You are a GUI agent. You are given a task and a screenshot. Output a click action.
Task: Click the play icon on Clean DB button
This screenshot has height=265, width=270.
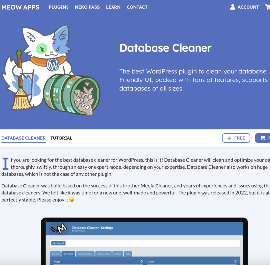(54, 243)
